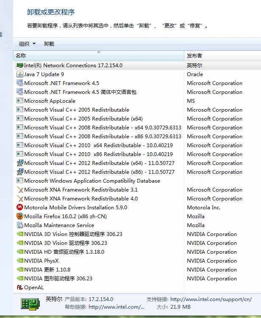Click Mozilla publisher in Maintenance Service row
Viewport: 261px width, 318px height.
[196, 225]
